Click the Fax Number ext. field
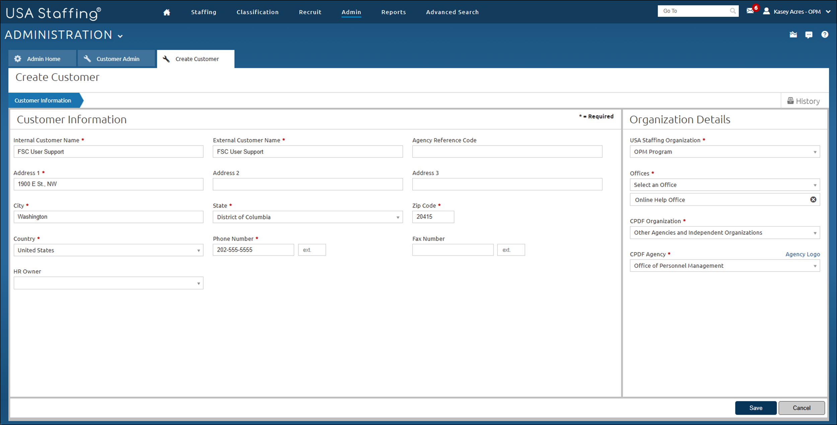The height and width of the screenshot is (425, 837). [511, 250]
